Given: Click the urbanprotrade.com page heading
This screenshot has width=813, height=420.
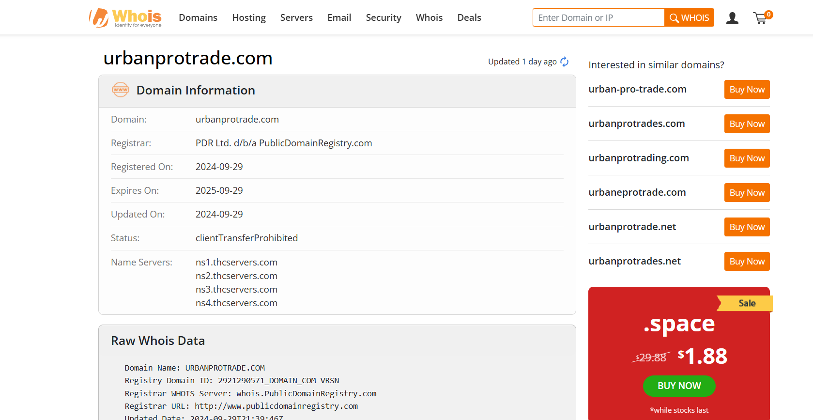Looking at the screenshot, I should pyautogui.click(x=188, y=58).
